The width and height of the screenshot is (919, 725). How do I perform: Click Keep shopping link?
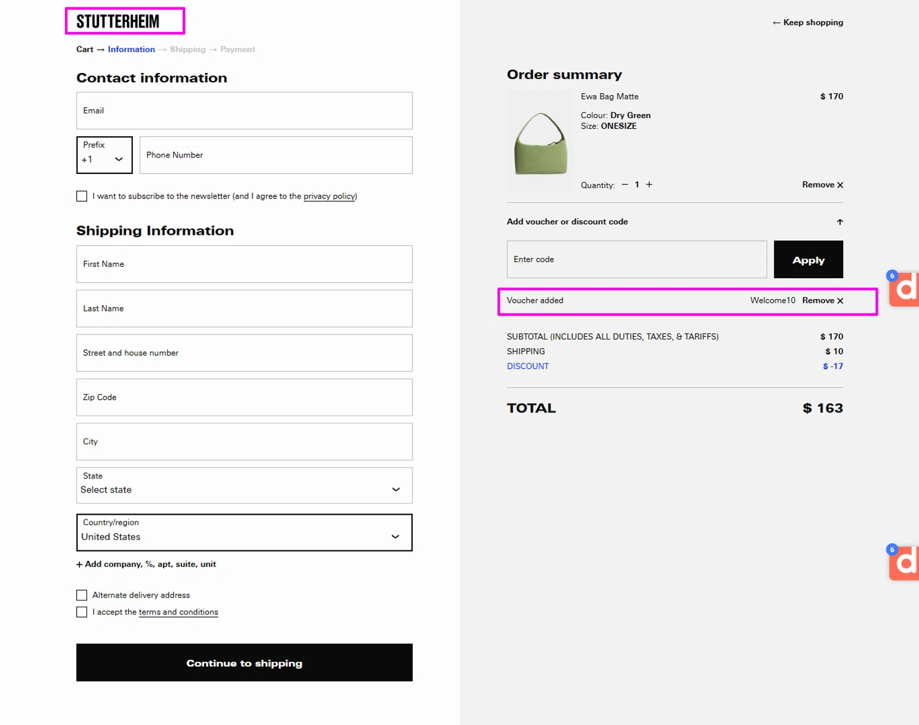807,22
